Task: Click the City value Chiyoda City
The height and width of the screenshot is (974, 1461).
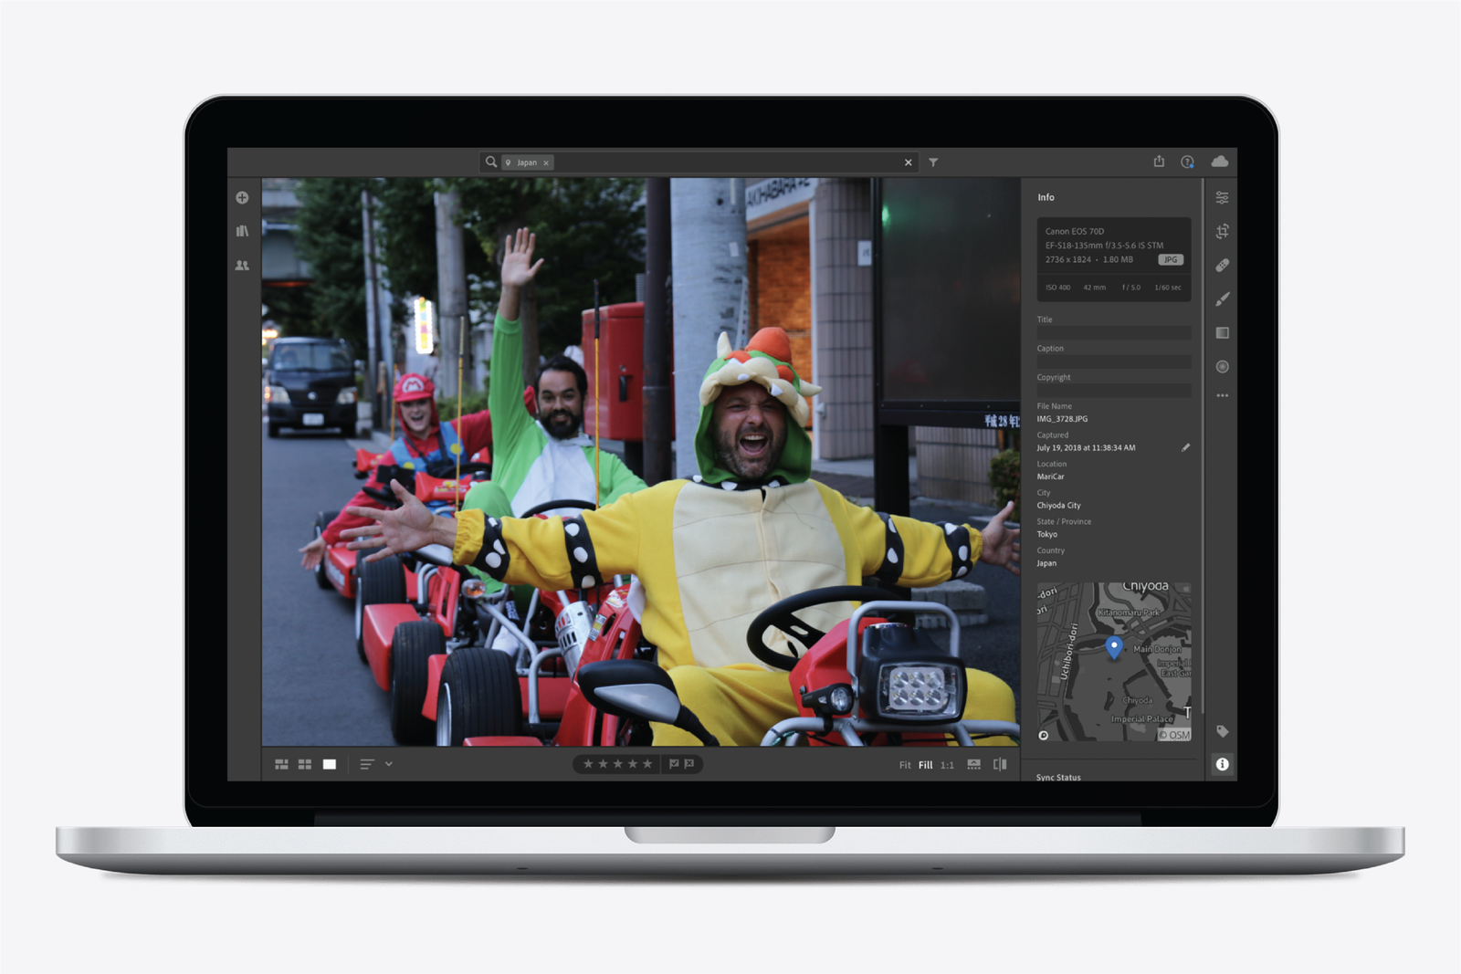Action: [x=1058, y=506]
